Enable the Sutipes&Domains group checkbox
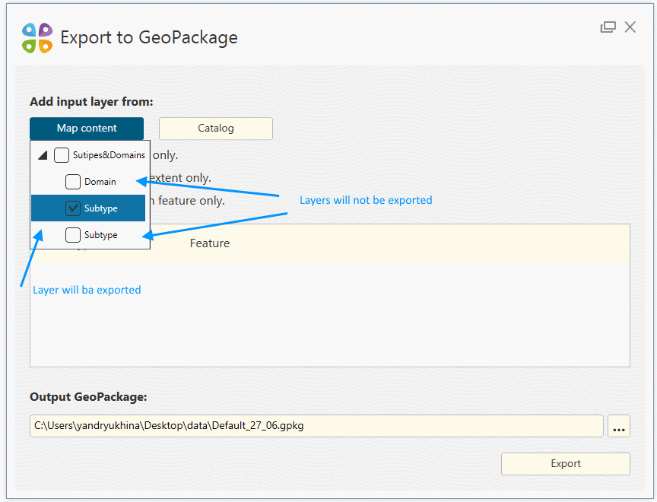Viewport: 657px width, 502px height. 62,154
